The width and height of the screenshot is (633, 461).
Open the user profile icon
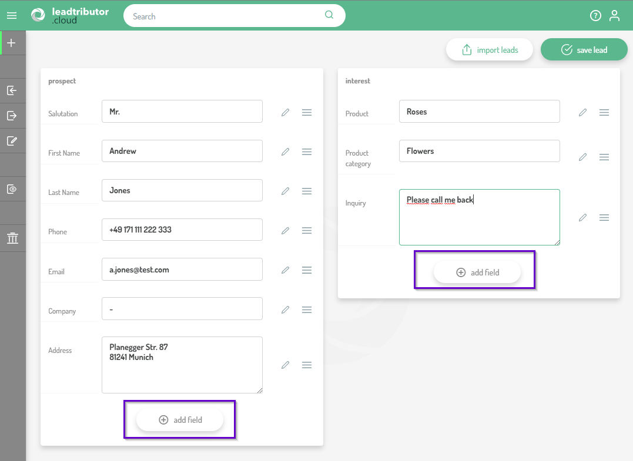pyautogui.click(x=614, y=16)
